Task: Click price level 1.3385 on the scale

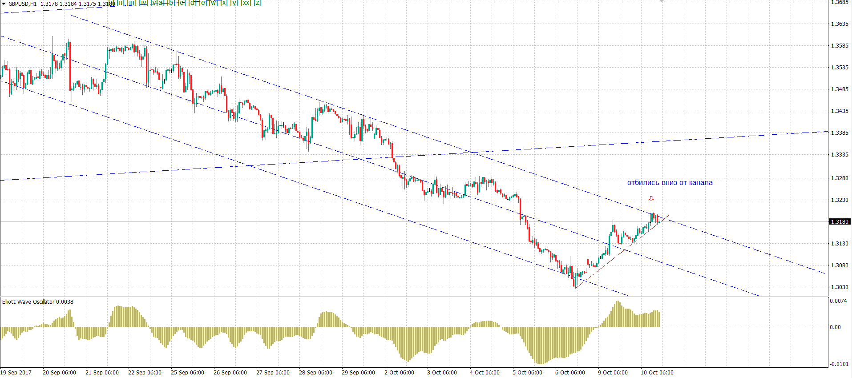Action: point(840,133)
